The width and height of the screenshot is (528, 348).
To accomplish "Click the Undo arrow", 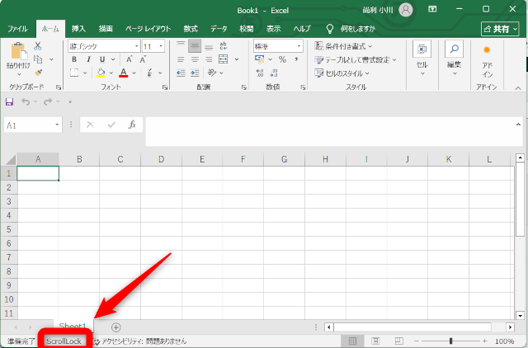I will (26, 101).
